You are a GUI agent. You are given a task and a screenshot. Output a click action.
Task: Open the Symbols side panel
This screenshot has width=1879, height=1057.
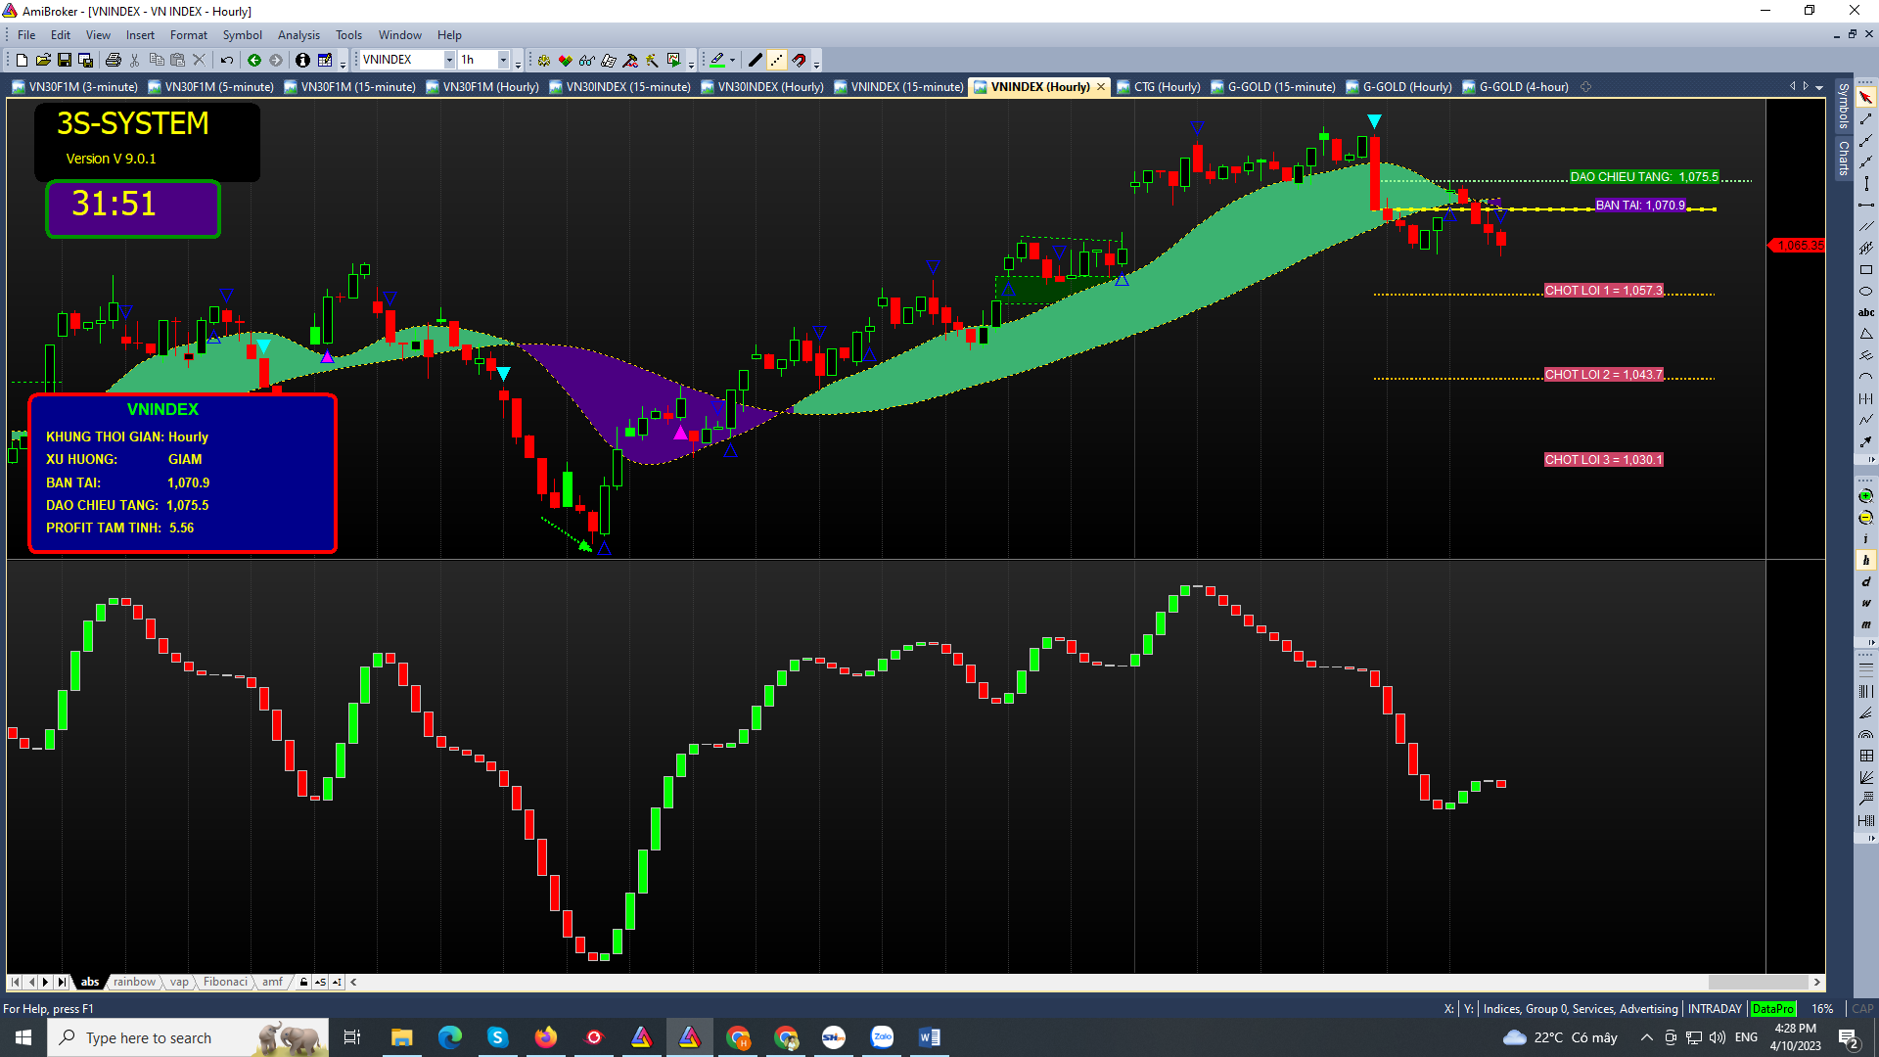1843,106
